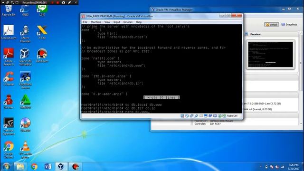Open the CCleaner desktop shortcut

[x=9, y=78]
